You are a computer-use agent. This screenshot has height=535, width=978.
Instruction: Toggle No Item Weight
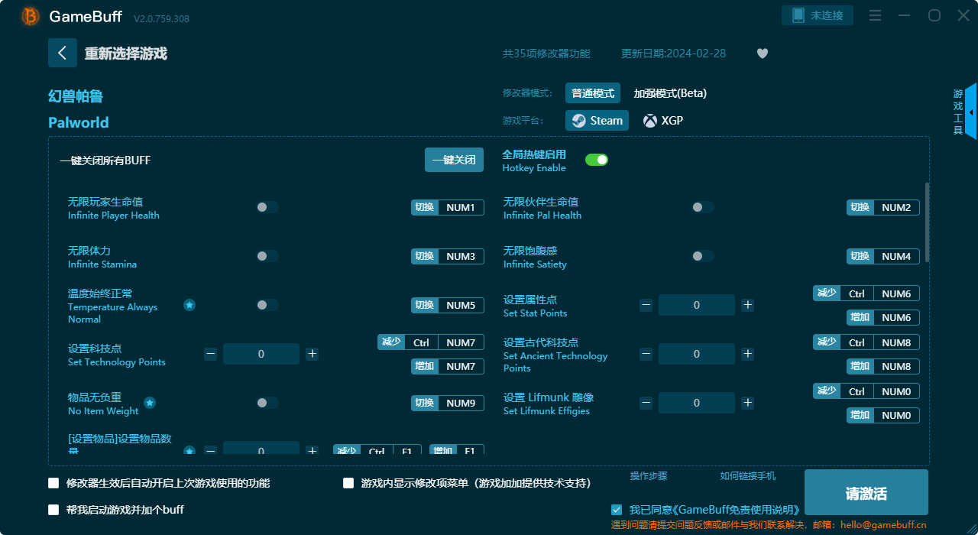267,403
